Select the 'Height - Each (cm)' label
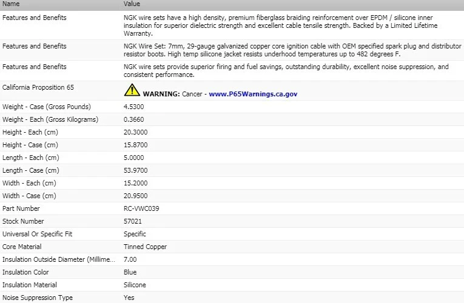464x303 pixels. [x=30, y=132]
